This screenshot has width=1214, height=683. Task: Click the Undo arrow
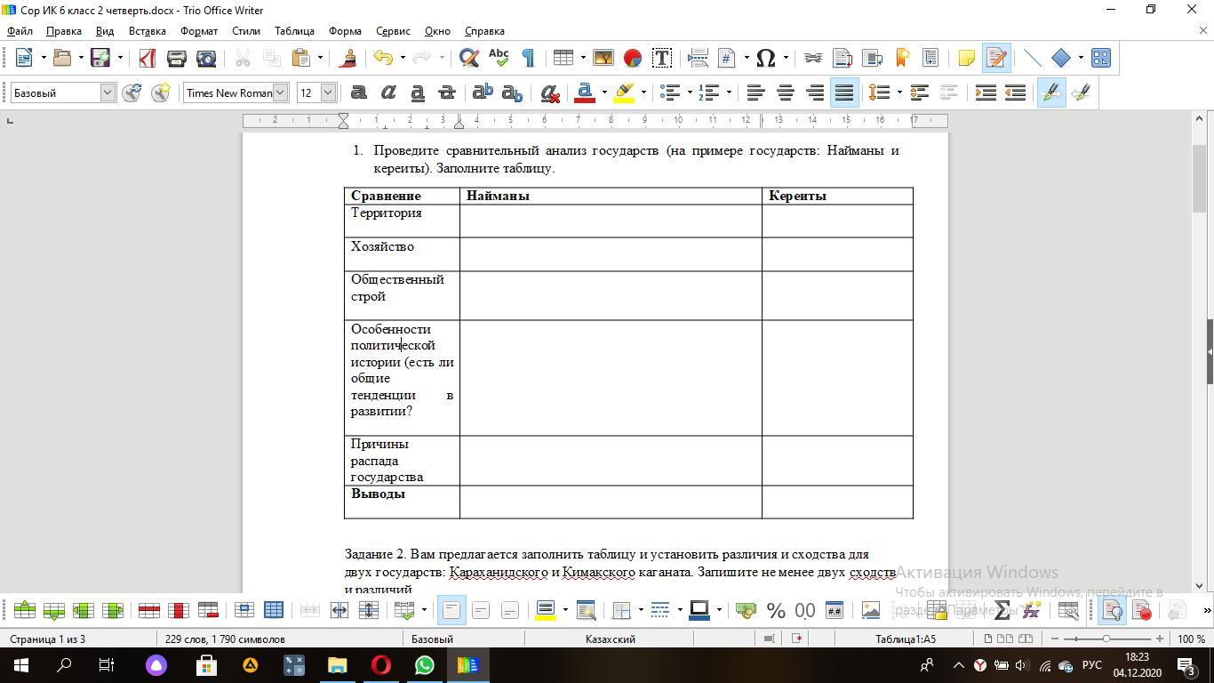[383, 58]
